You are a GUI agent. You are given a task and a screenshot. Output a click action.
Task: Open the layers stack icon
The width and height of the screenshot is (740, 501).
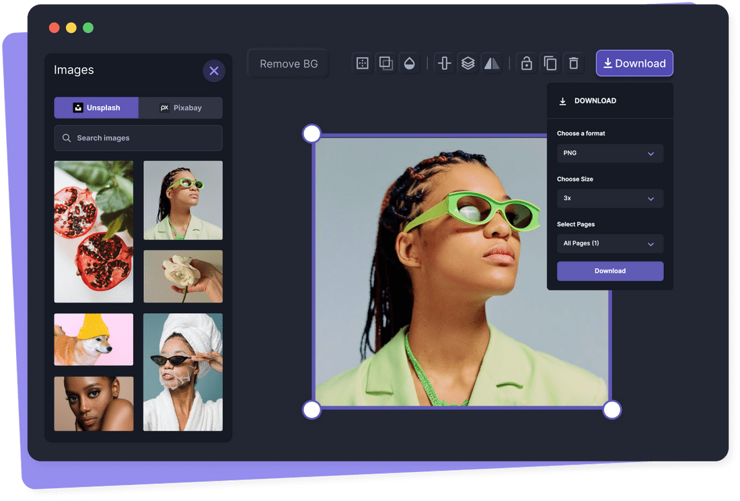coord(468,63)
